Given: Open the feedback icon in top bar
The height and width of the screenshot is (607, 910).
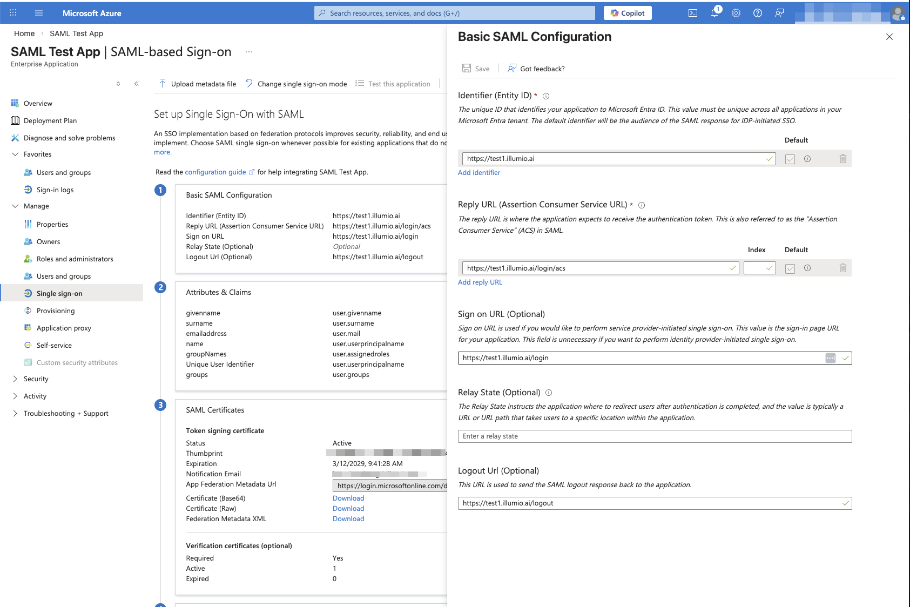Looking at the screenshot, I should tap(779, 13).
